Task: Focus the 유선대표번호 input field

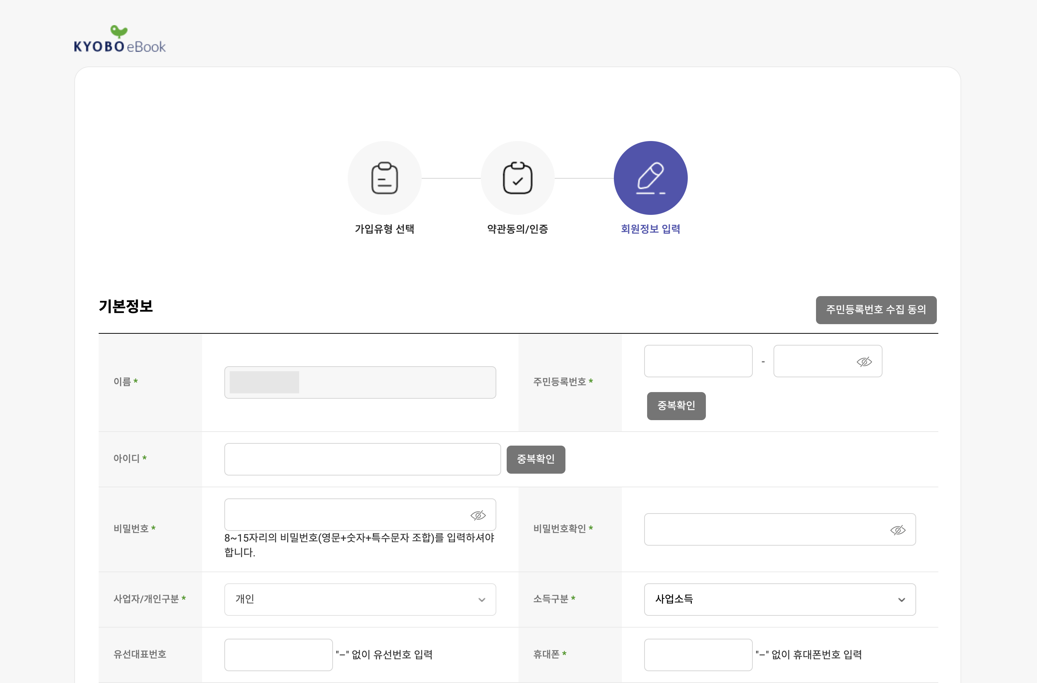Action: tap(279, 655)
